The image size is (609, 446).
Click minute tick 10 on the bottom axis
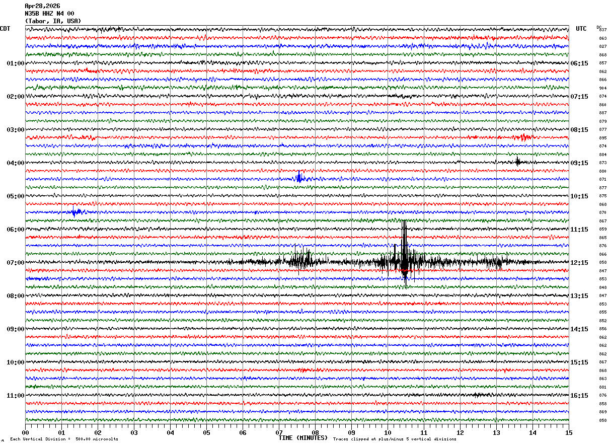click(x=388, y=432)
